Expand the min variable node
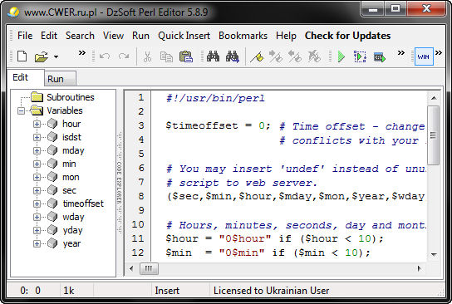 point(37,164)
